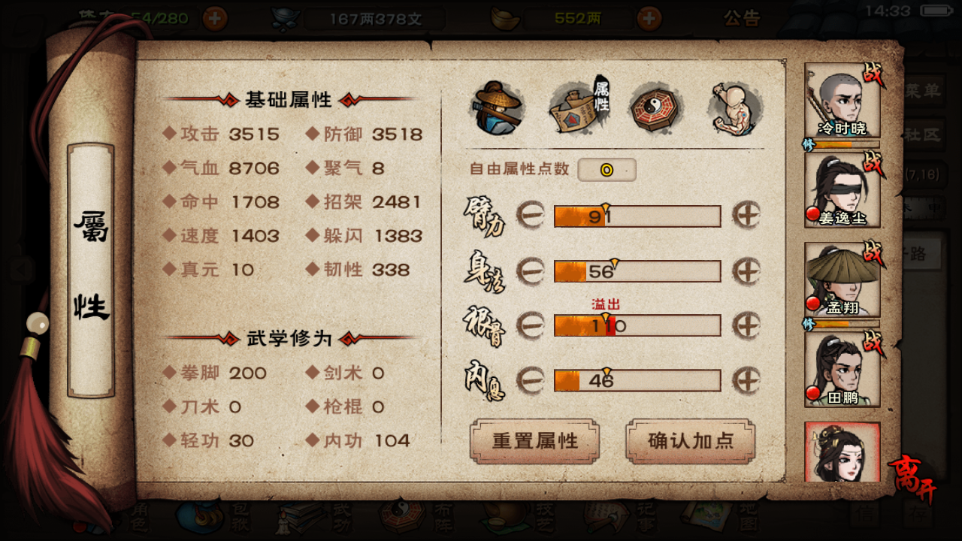Click the 重置属性 reset button
962x541 pixels.
point(534,441)
